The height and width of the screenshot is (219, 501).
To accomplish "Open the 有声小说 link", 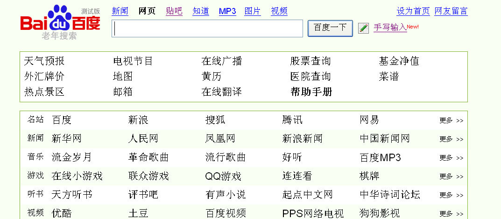I will [x=225, y=194].
